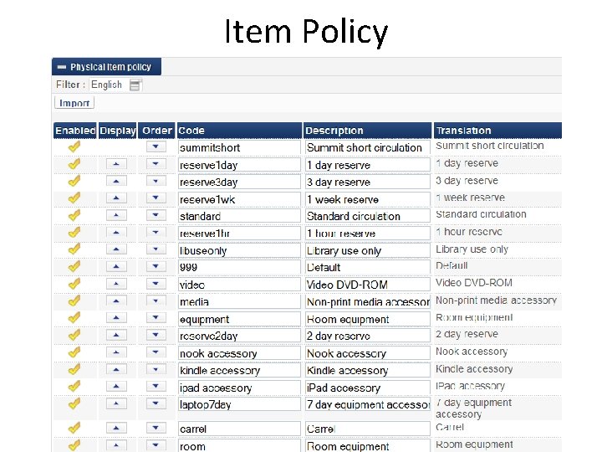Move reserve1hr row down

pyautogui.click(x=156, y=233)
